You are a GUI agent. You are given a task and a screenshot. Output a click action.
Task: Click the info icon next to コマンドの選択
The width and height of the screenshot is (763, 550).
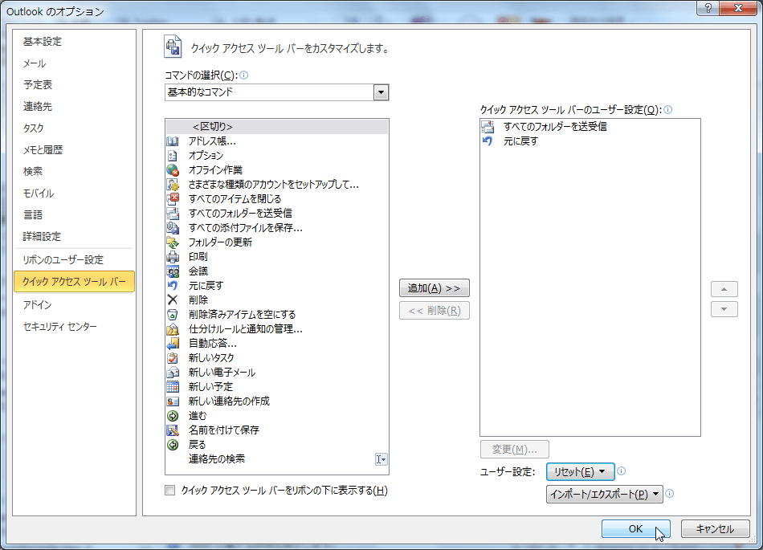244,75
